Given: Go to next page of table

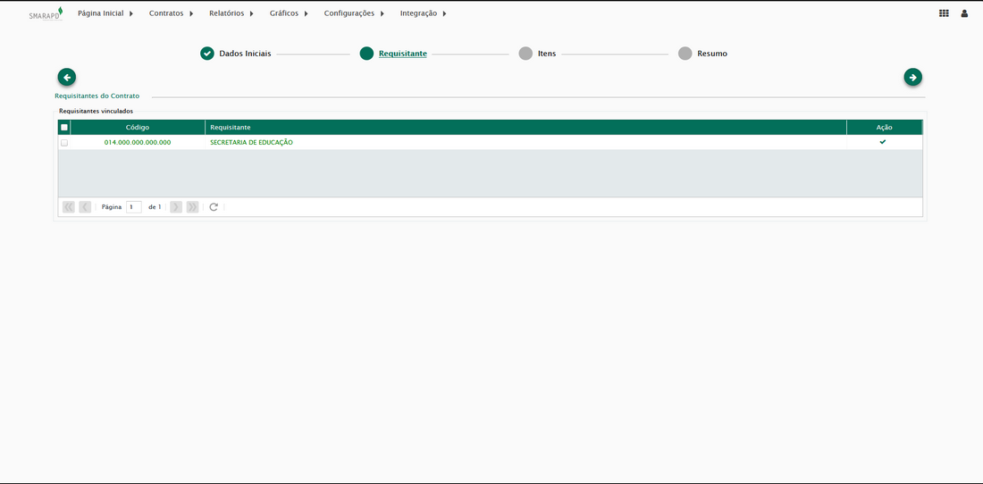Looking at the screenshot, I should pos(176,206).
